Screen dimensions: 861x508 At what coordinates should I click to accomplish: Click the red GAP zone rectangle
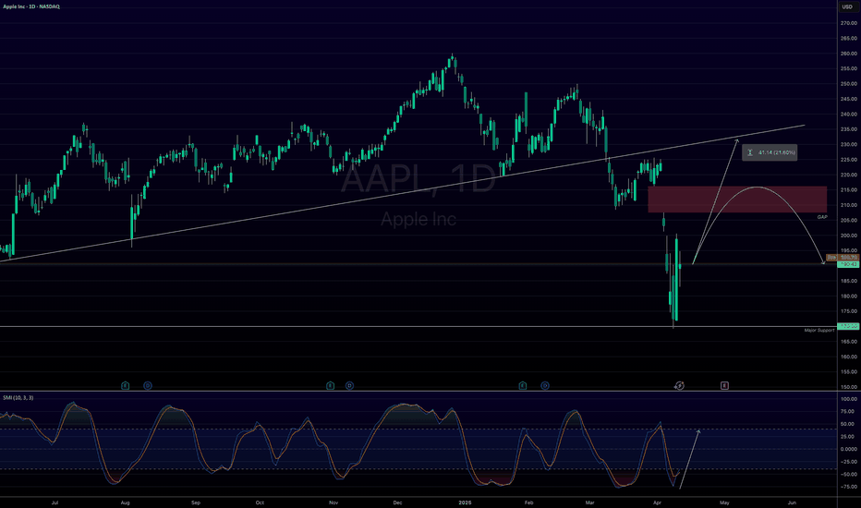pos(737,200)
